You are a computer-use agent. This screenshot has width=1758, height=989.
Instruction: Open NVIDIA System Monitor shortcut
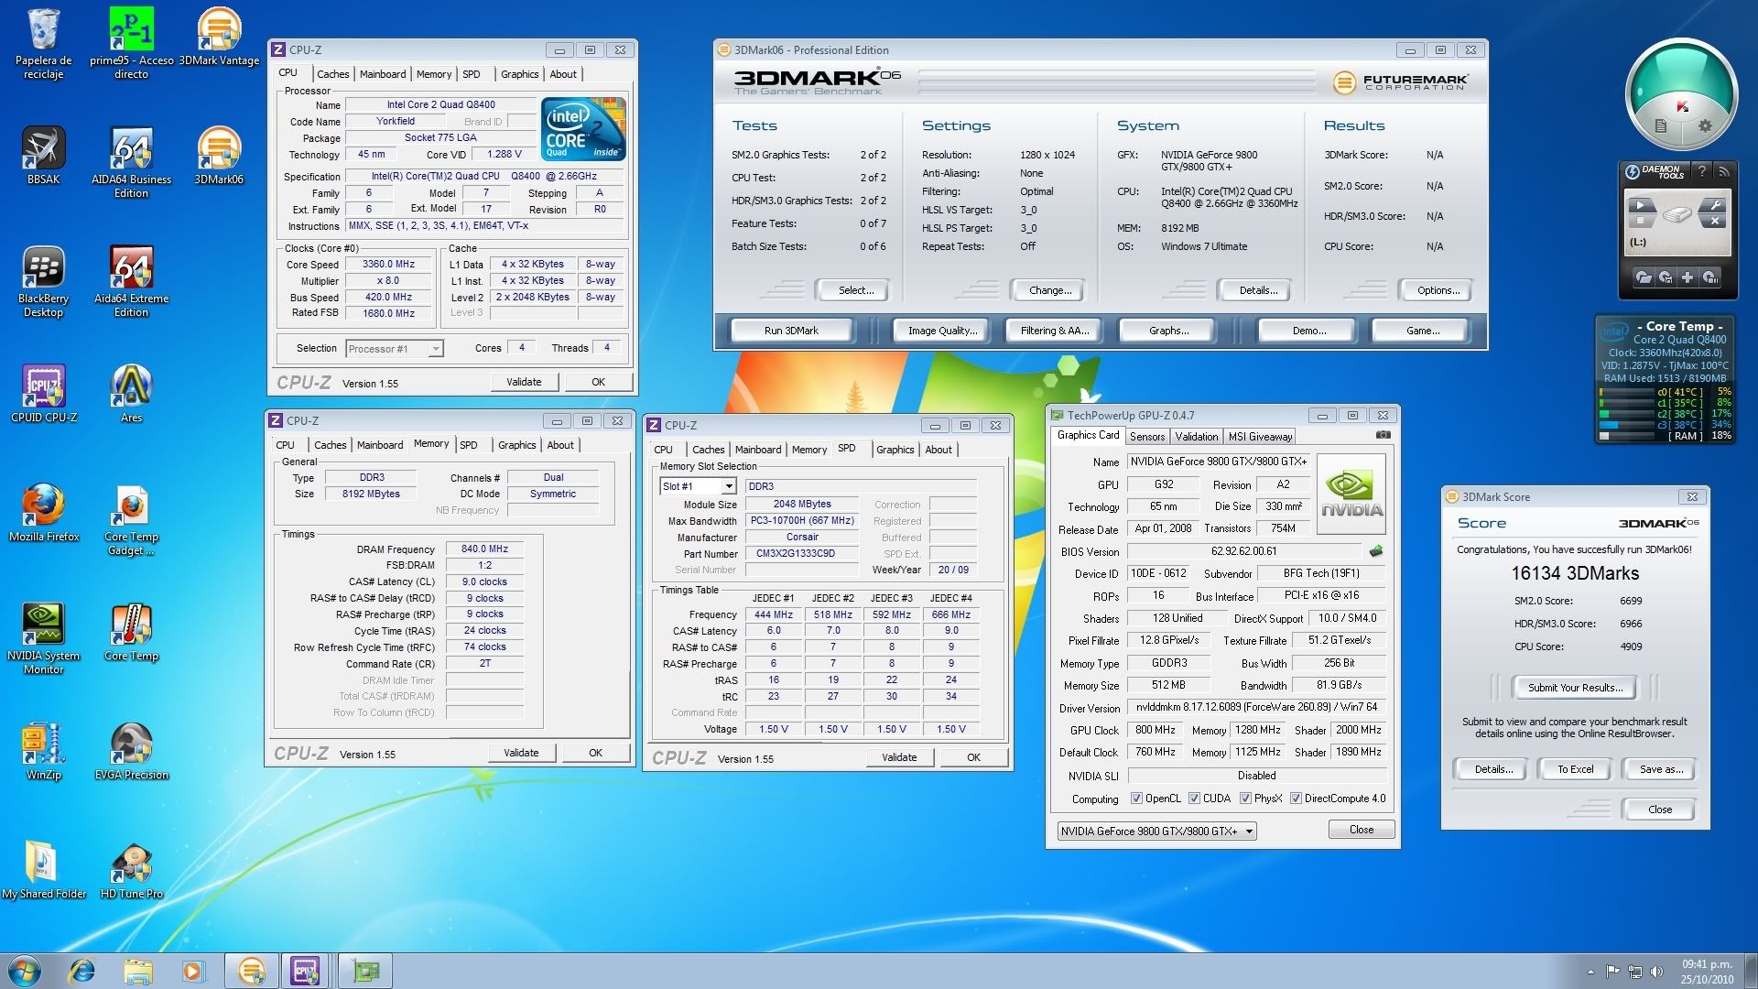[x=43, y=637]
